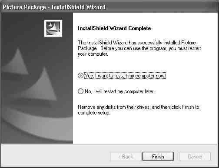Click the small upper sail shape in banner
The height and width of the screenshot is (168, 219).
[x=16, y=62]
